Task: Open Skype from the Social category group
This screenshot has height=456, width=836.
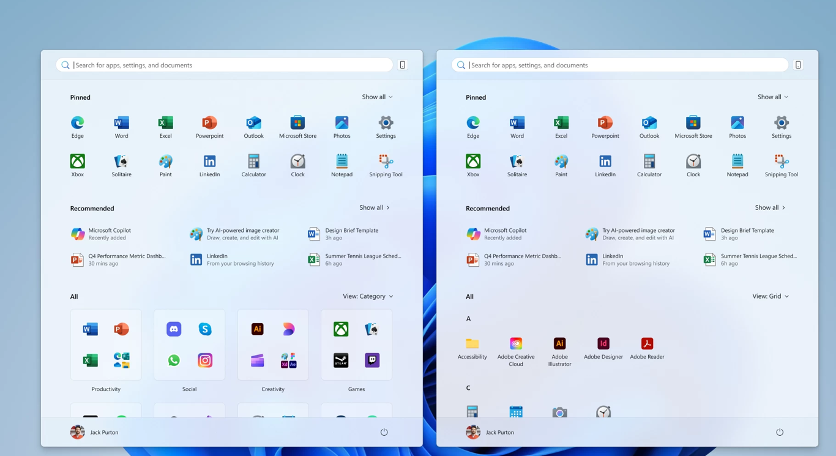Action: click(x=205, y=329)
